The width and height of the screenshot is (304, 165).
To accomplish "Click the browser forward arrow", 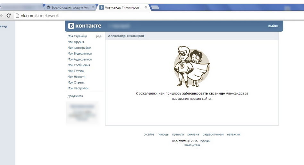I will point(1,15).
